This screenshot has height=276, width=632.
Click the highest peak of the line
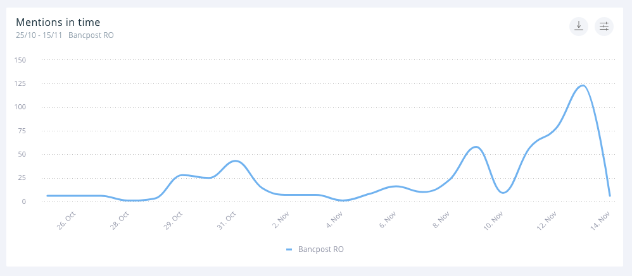(583, 85)
